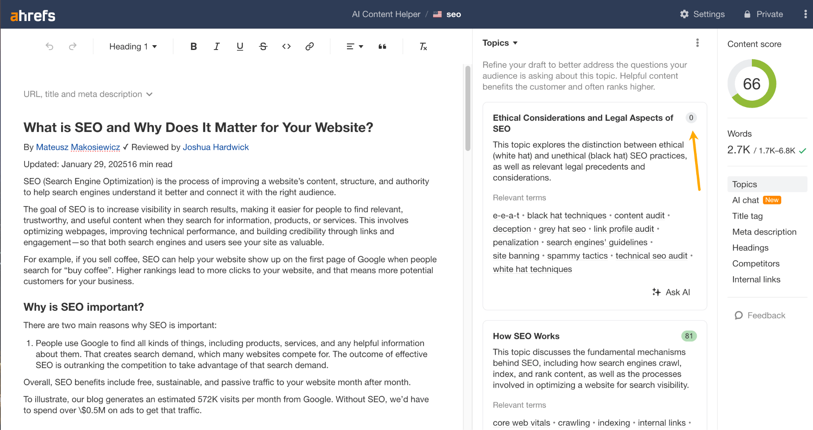Screen dimensions: 813x430
Task: Insert a hyperlink
Action: coord(310,46)
